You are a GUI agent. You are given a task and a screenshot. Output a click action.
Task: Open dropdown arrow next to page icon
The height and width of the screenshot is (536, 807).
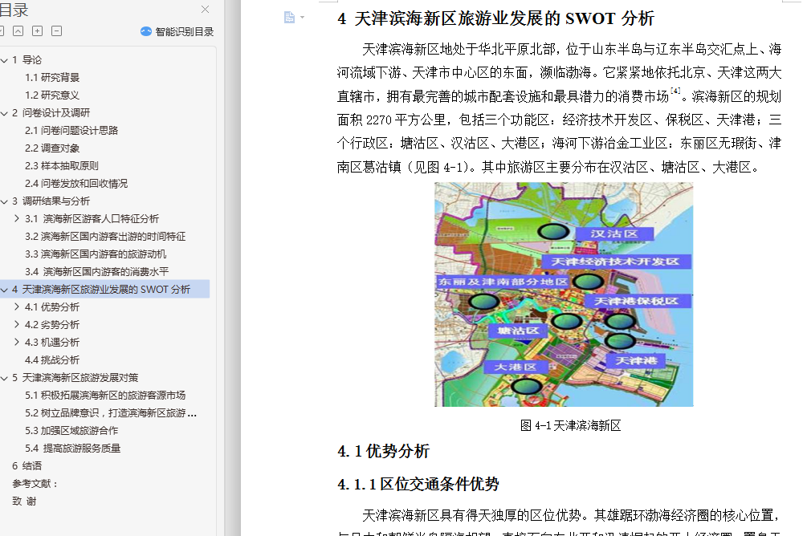click(302, 18)
